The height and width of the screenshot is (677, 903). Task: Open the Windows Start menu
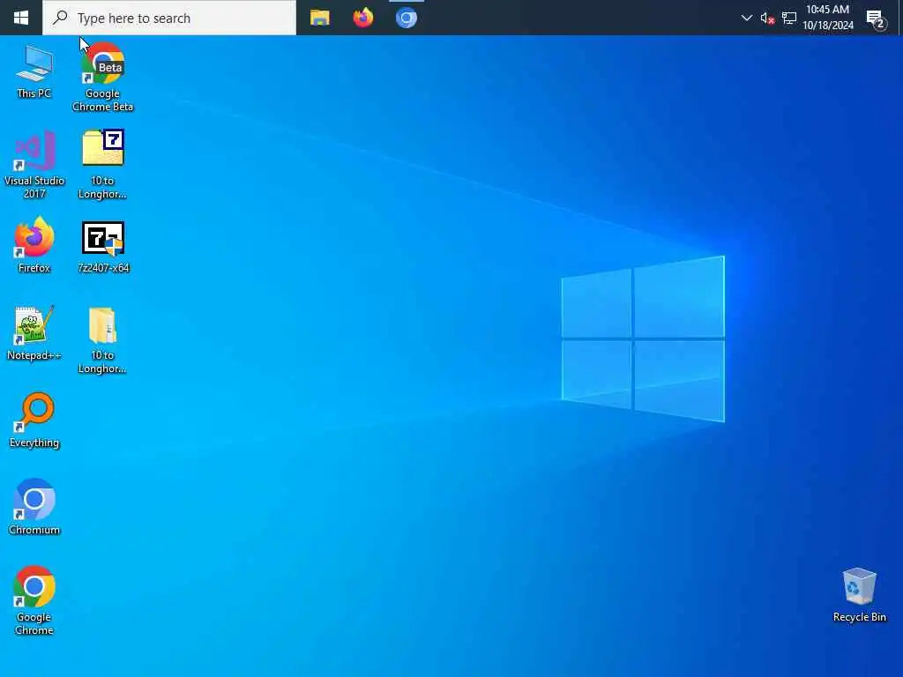pos(21,18)
